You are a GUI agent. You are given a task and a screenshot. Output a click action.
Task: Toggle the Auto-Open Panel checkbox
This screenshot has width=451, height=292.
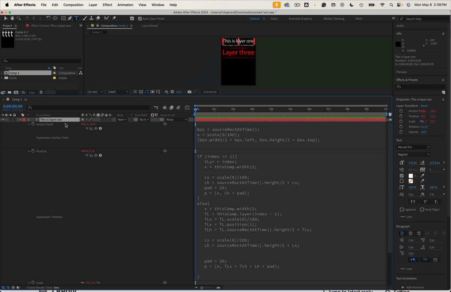point(140,19)
